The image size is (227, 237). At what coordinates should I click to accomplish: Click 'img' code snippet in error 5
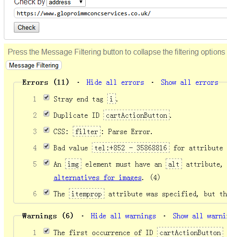click(73, 164)
